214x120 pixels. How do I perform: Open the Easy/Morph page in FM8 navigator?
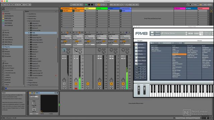pyautogui.click(x=140, y=61)
